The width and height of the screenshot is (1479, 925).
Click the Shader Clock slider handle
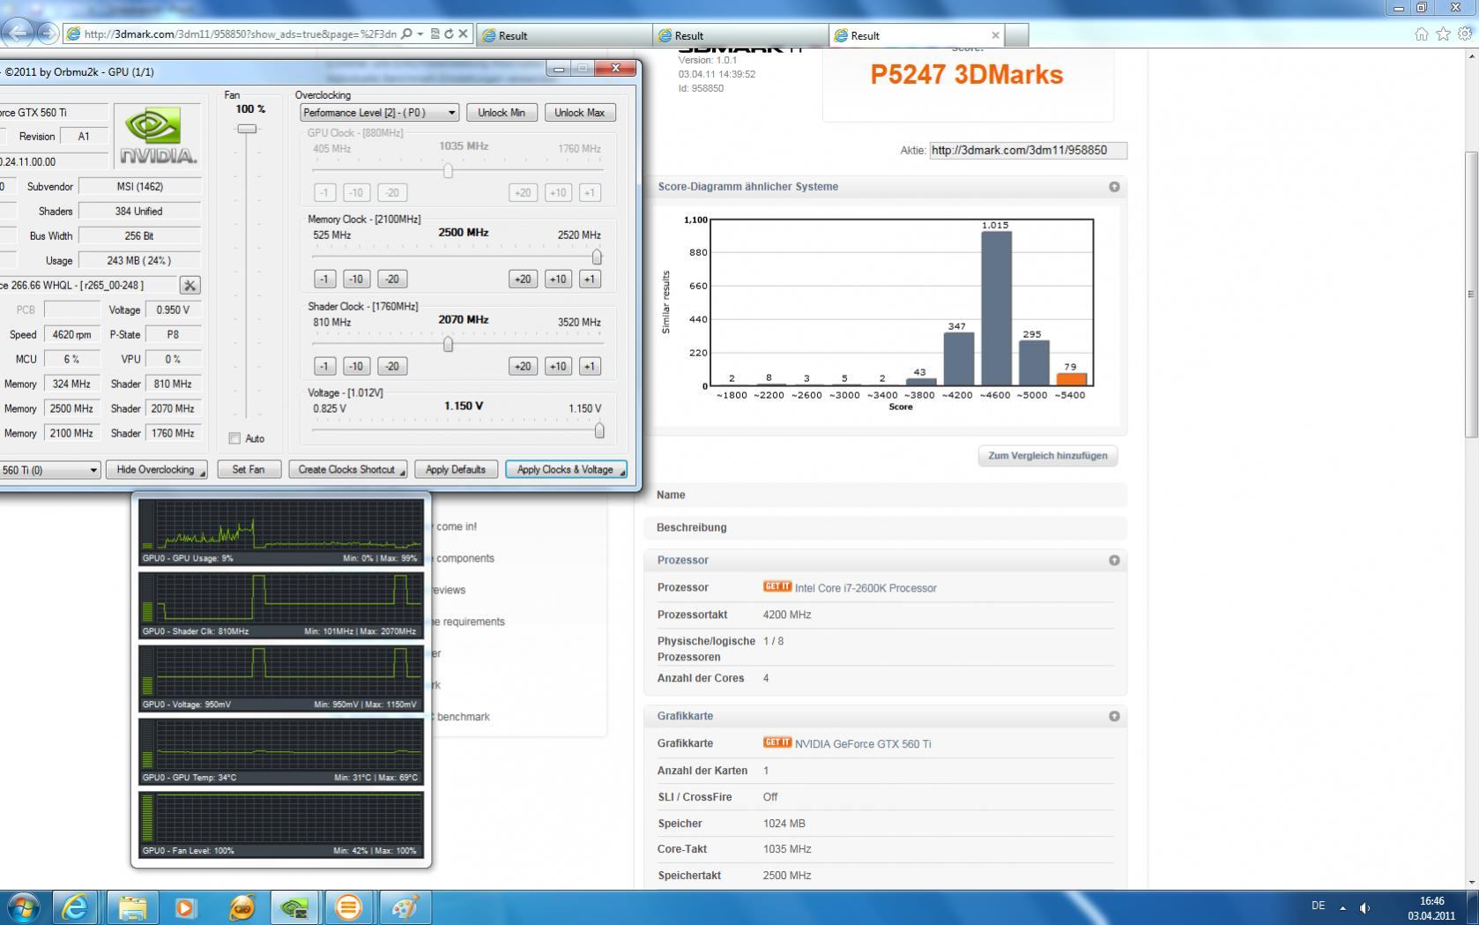448,344
